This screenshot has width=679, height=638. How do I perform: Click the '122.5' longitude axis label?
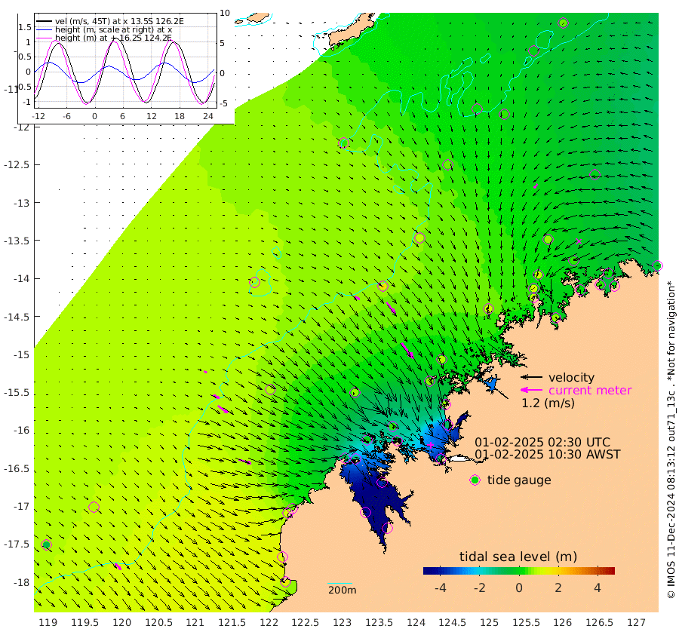[x=306, y=623]
